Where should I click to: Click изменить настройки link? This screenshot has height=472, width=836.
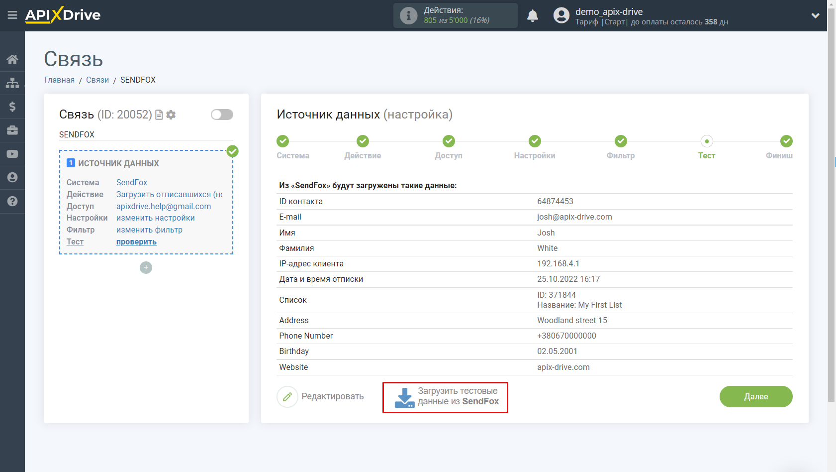tap(156, 218)
